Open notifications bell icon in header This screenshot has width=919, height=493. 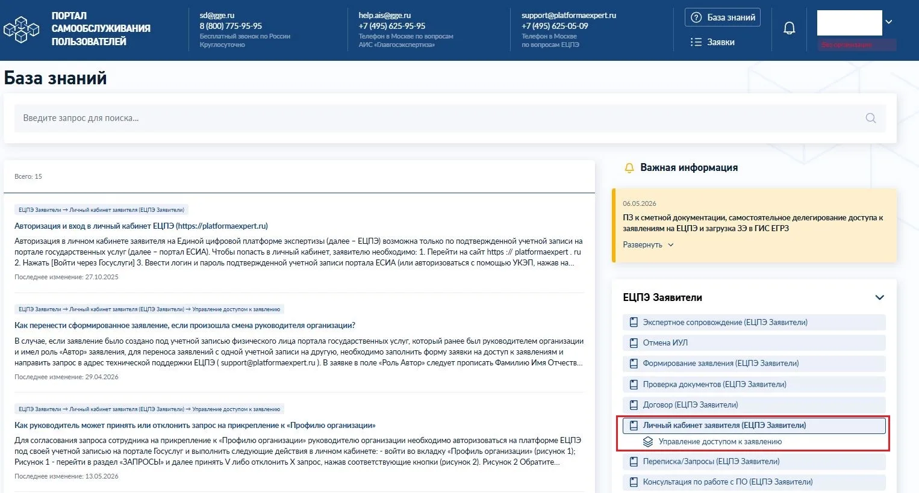(x=789, y=28)
